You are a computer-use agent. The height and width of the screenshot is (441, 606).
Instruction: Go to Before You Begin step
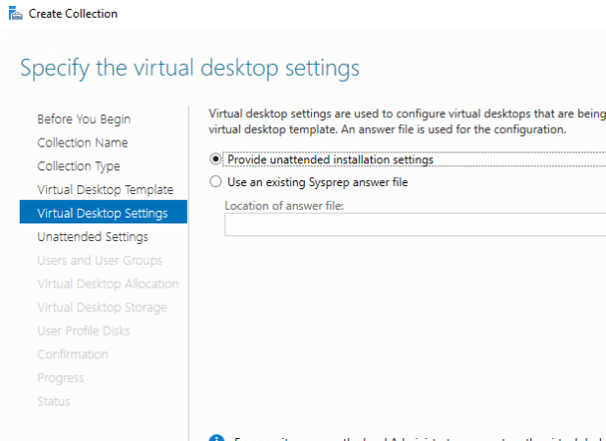(84, 119)
